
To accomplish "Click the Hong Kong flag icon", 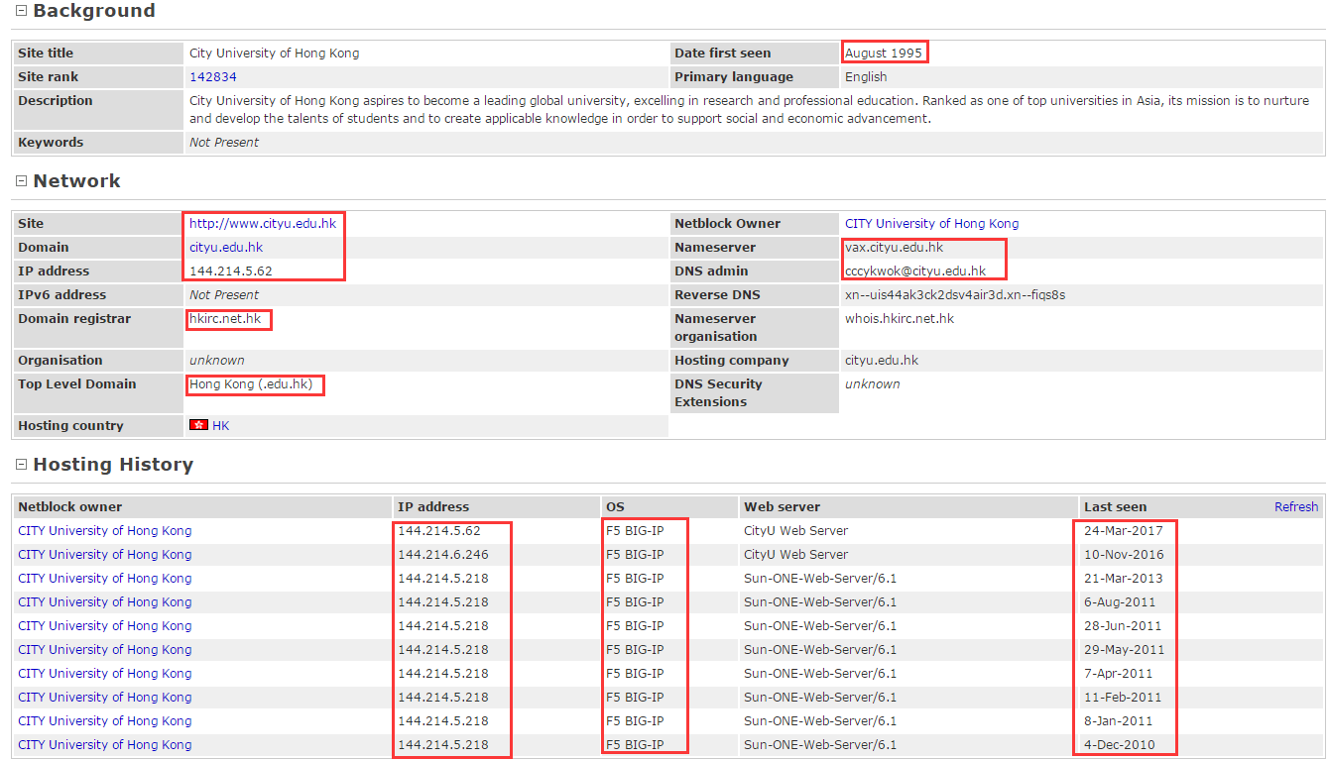I will pyautogui.click(x=198, y=425).
